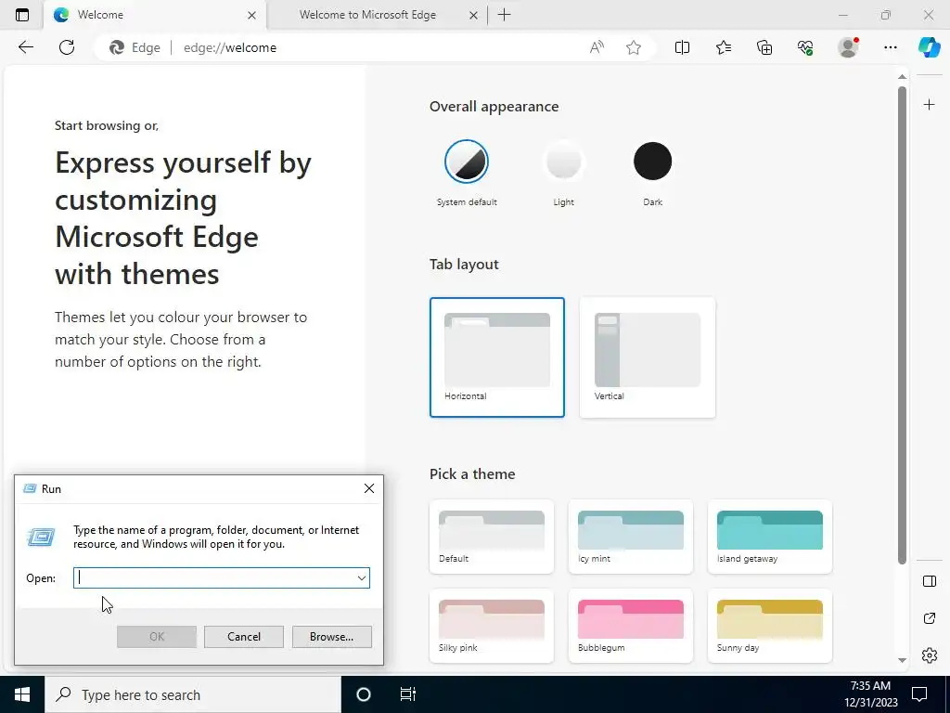Select Dark appearance
Image resolution: width=950 pixels, height=713 pixels.
click(652, 162)
